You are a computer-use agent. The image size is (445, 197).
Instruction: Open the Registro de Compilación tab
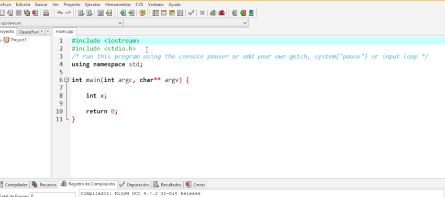(88, 184)
